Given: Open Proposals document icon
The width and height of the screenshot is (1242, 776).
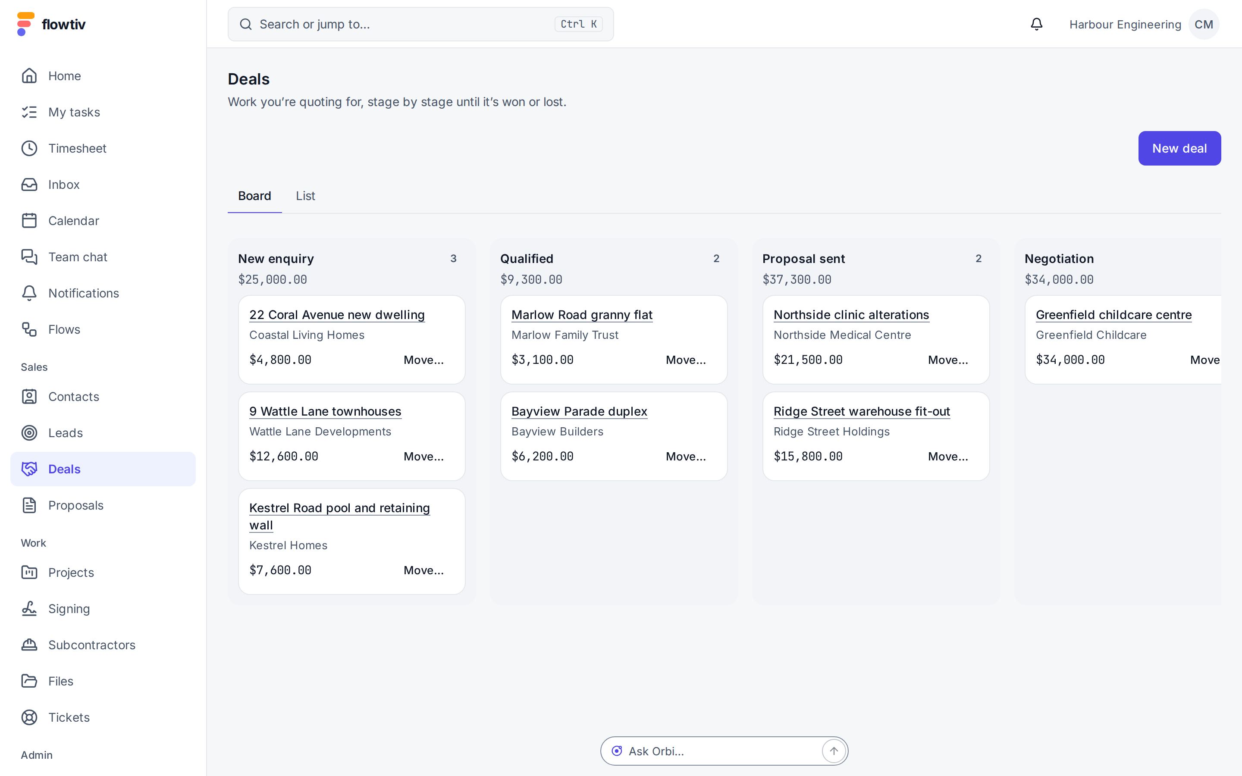Looking at the screenshot, I should (x=29, y=505).
